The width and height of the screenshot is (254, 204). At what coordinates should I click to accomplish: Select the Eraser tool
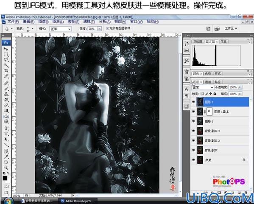[6, 105]
